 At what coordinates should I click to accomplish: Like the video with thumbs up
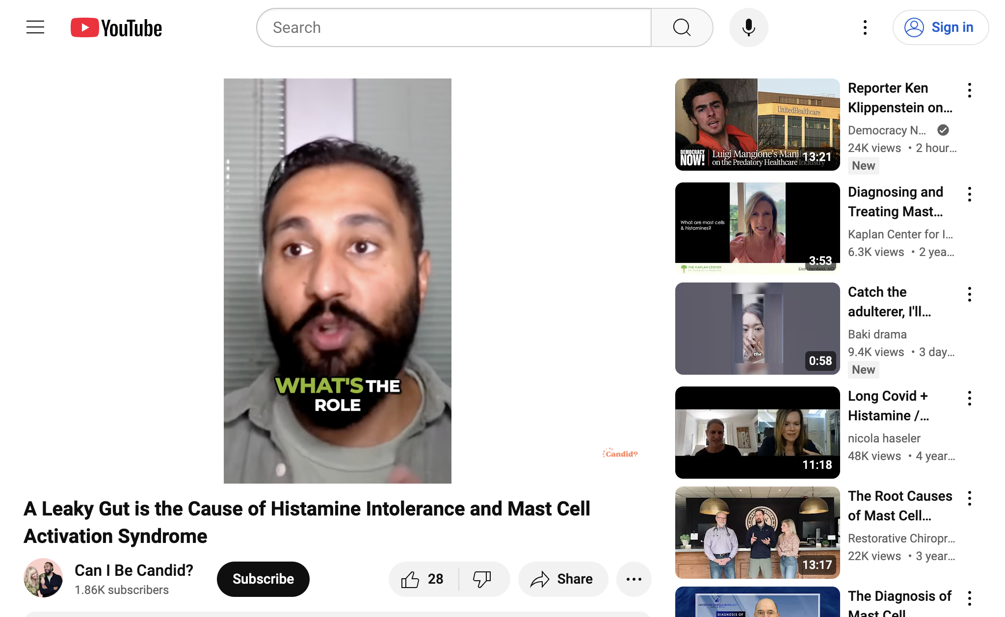(423, 579)
